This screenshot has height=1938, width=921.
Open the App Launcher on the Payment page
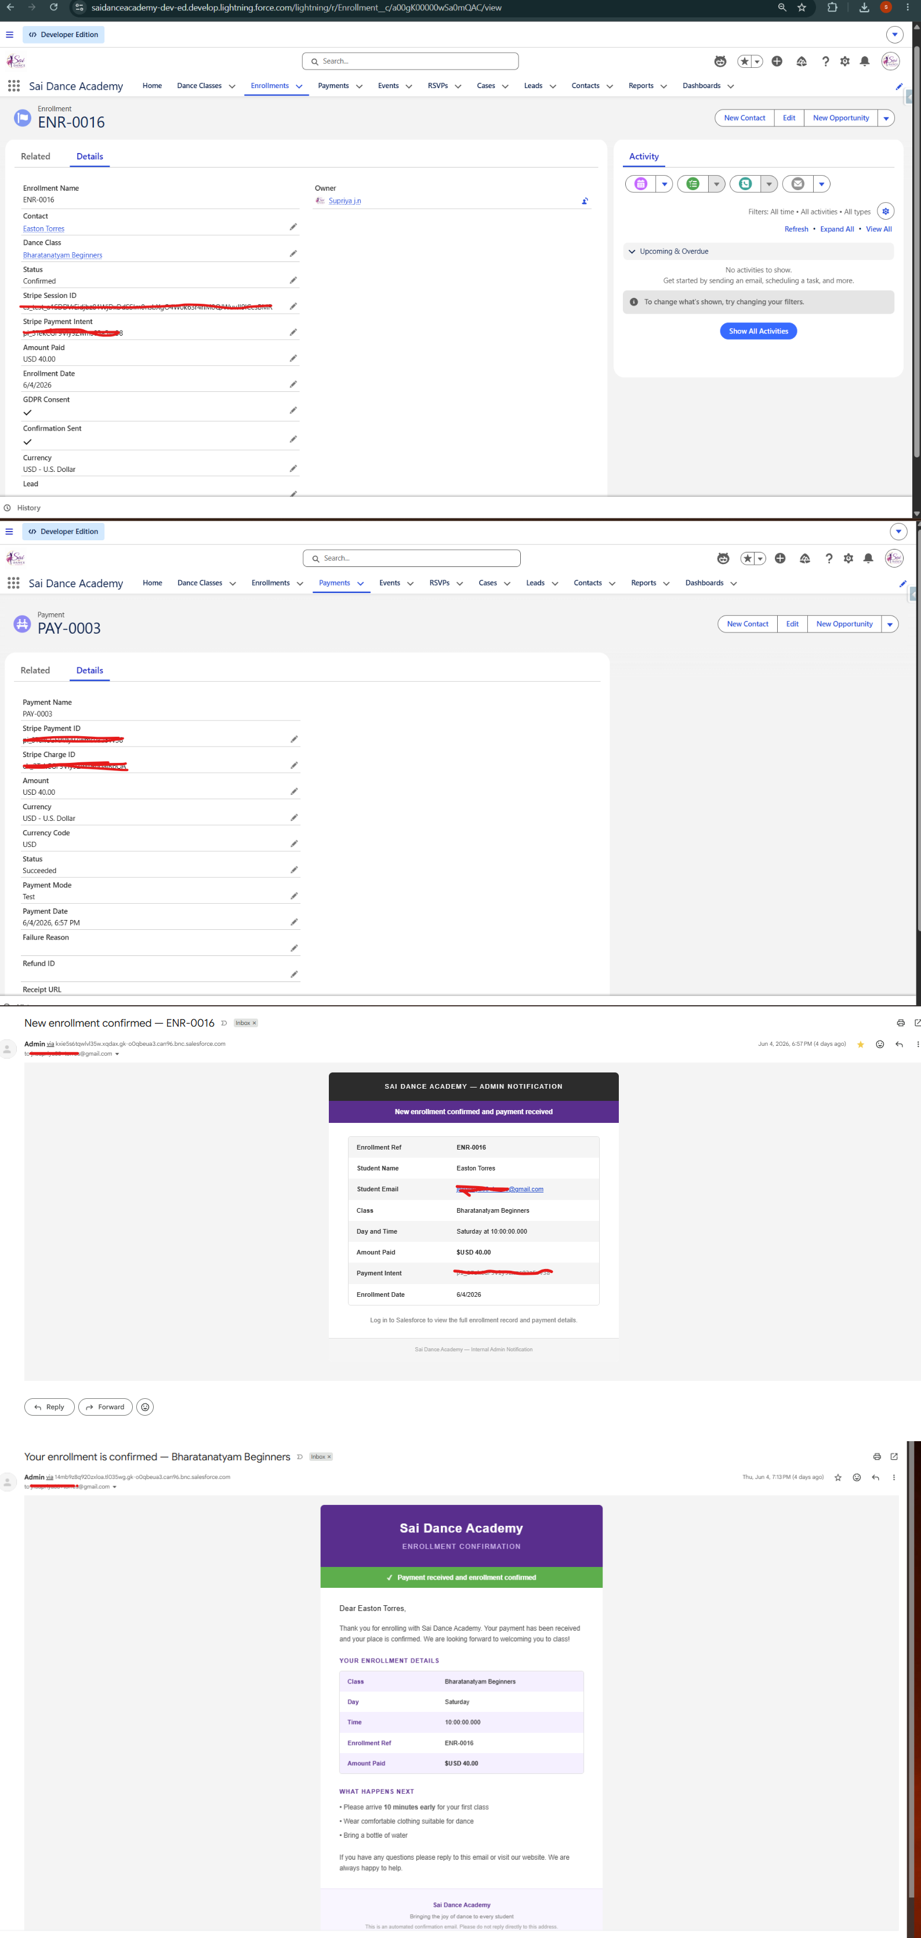pos(13,583)
